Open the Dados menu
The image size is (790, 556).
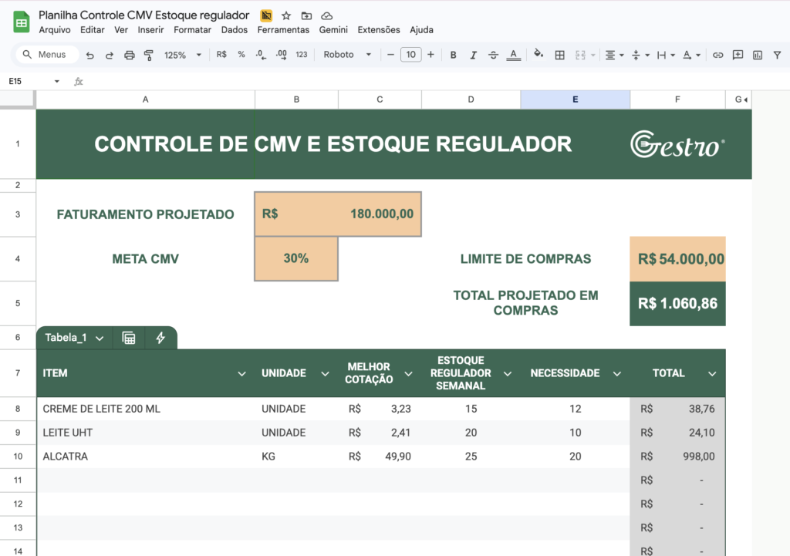click(234, 29)
